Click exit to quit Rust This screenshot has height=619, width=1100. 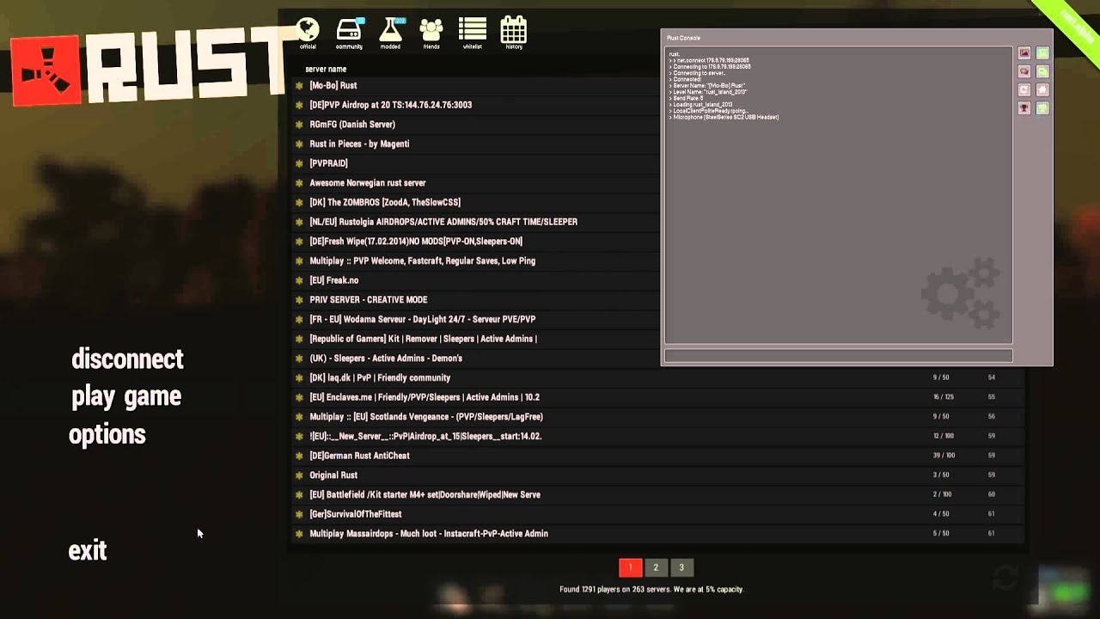pos(88,551)
